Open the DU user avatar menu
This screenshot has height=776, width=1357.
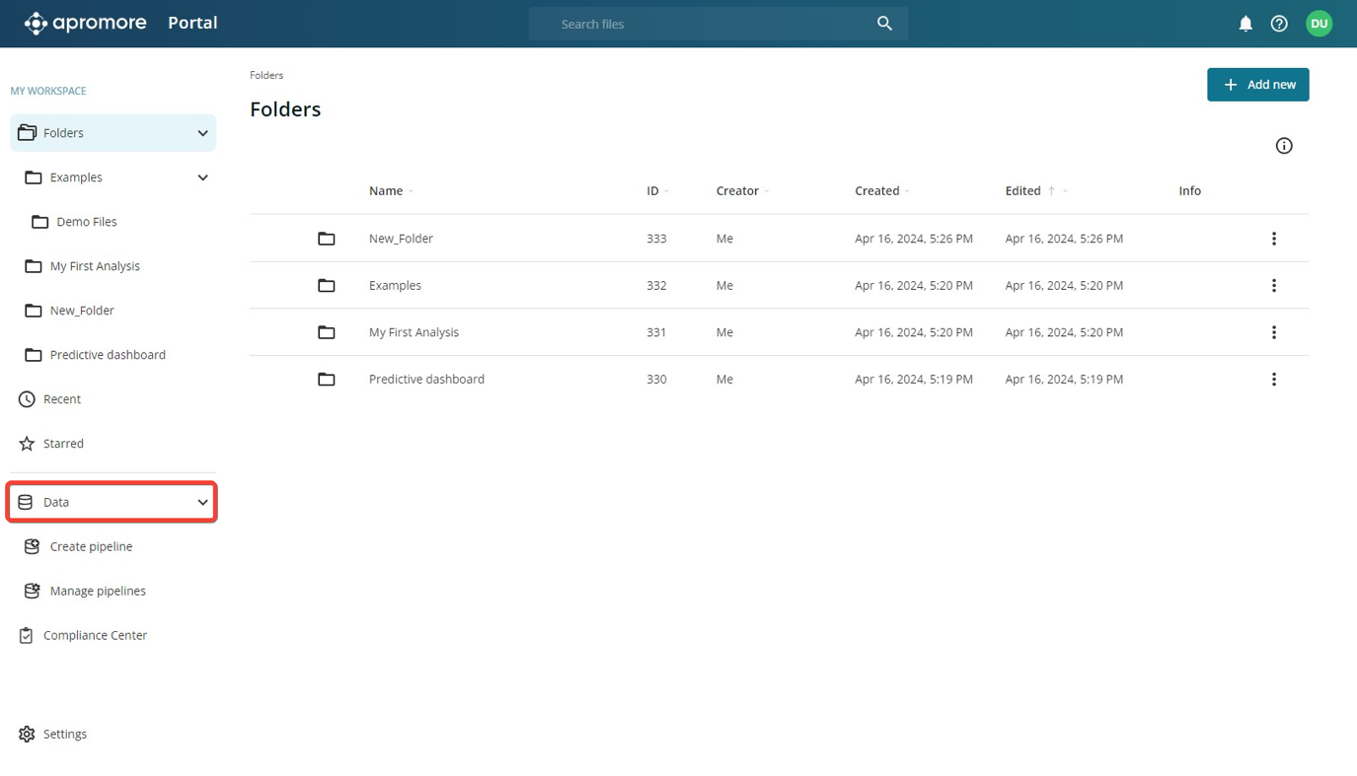(x=1319, y=24)
